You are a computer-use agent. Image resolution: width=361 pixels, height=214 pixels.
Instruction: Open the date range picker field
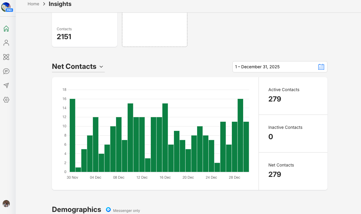(275, 67)
